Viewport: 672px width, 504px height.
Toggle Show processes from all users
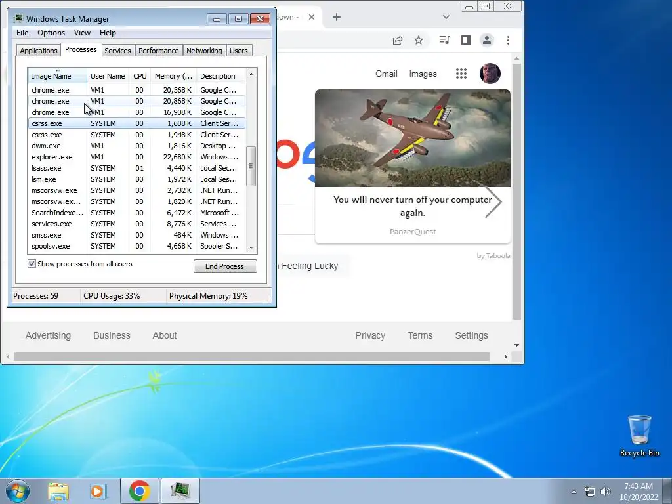tap(31, 264)
